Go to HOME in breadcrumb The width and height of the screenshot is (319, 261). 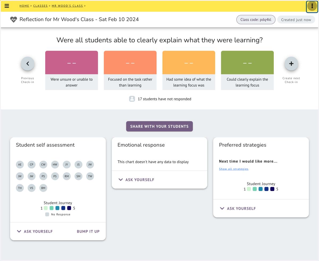(24, 6)
